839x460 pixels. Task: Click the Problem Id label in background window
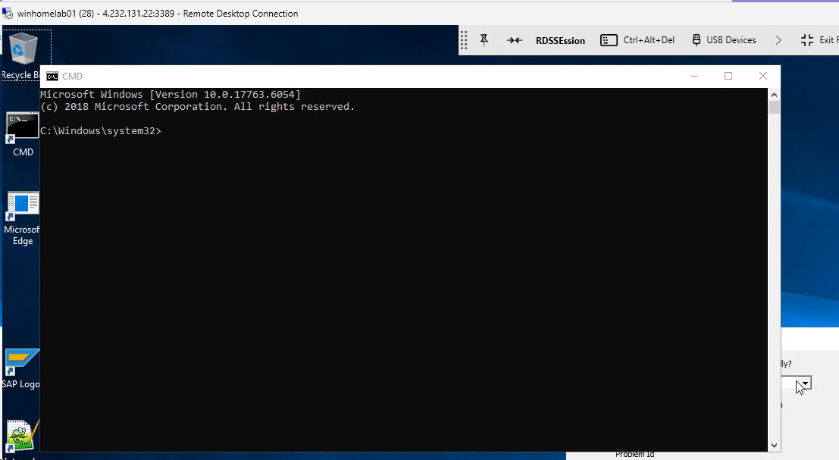tap(634, 454)
